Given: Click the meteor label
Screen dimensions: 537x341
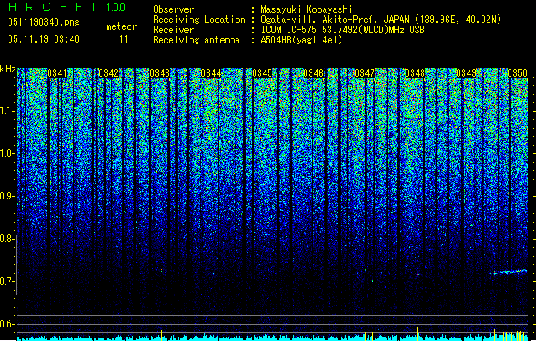Looking at the screenshot, I should click(121, 26).
